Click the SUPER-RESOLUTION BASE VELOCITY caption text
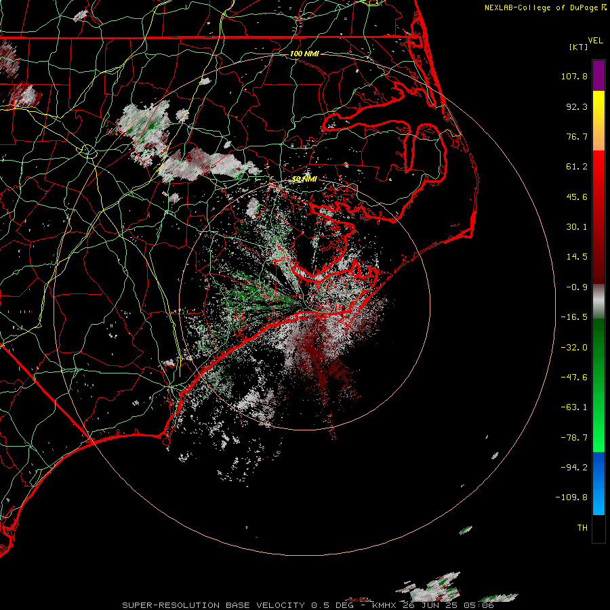The height and width of the screenshot is (610, 610). [x=215, y=605]
